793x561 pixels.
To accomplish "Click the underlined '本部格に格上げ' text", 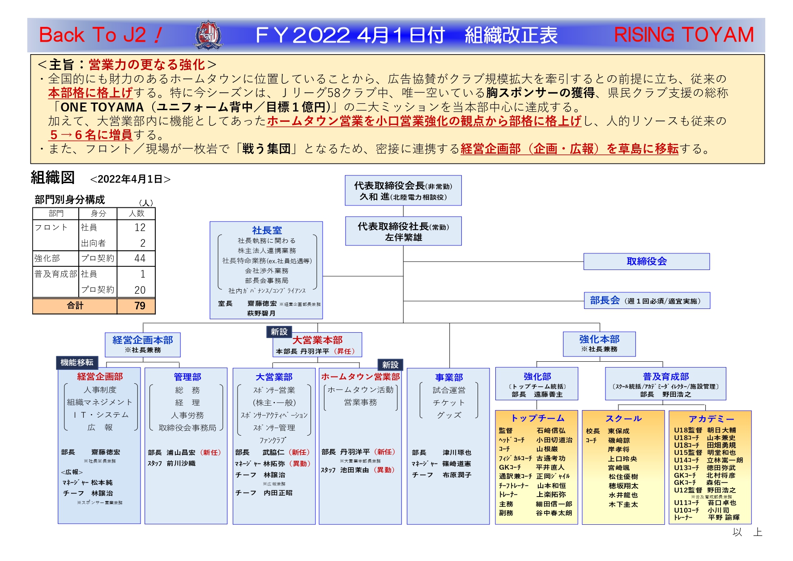I will pyautogui.click(x=91, y=93).
